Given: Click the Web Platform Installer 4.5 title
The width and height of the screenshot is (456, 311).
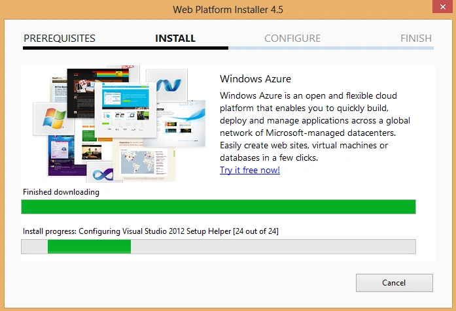Looking at the screenshot, I should (228, 10).
